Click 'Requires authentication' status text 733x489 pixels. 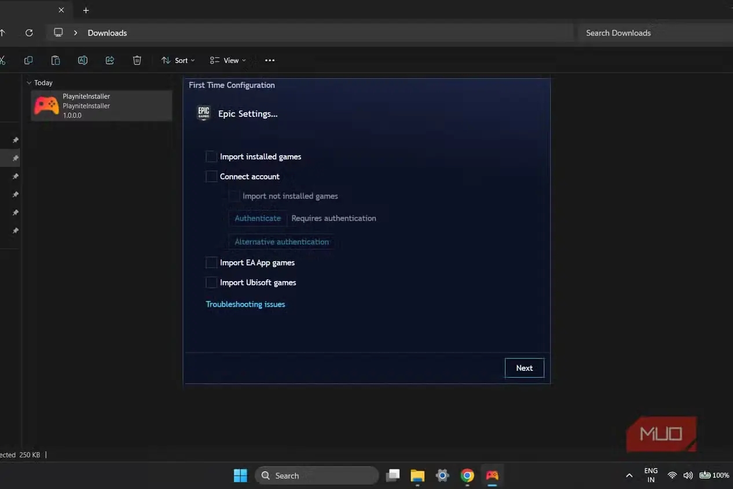[x=333, y=218]
